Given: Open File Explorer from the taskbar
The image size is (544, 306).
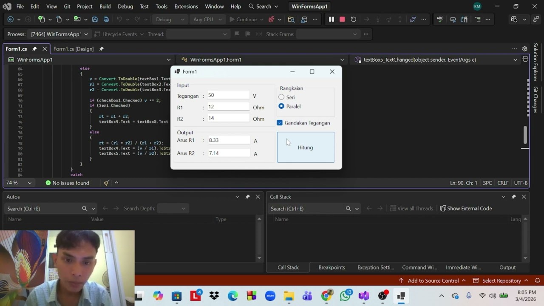Looking at the screenshot, I should point(289,296).
